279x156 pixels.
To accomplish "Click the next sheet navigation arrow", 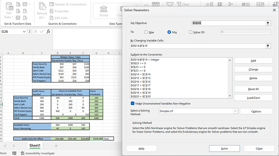I will [14, 145].
